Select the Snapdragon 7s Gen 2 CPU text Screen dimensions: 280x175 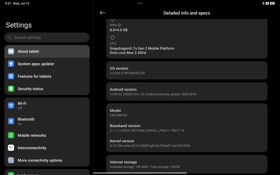point(142,48)
